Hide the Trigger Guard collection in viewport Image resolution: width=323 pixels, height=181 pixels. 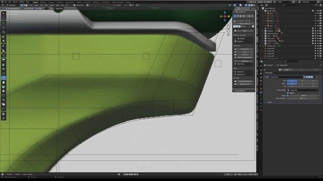tap(318, 41)
